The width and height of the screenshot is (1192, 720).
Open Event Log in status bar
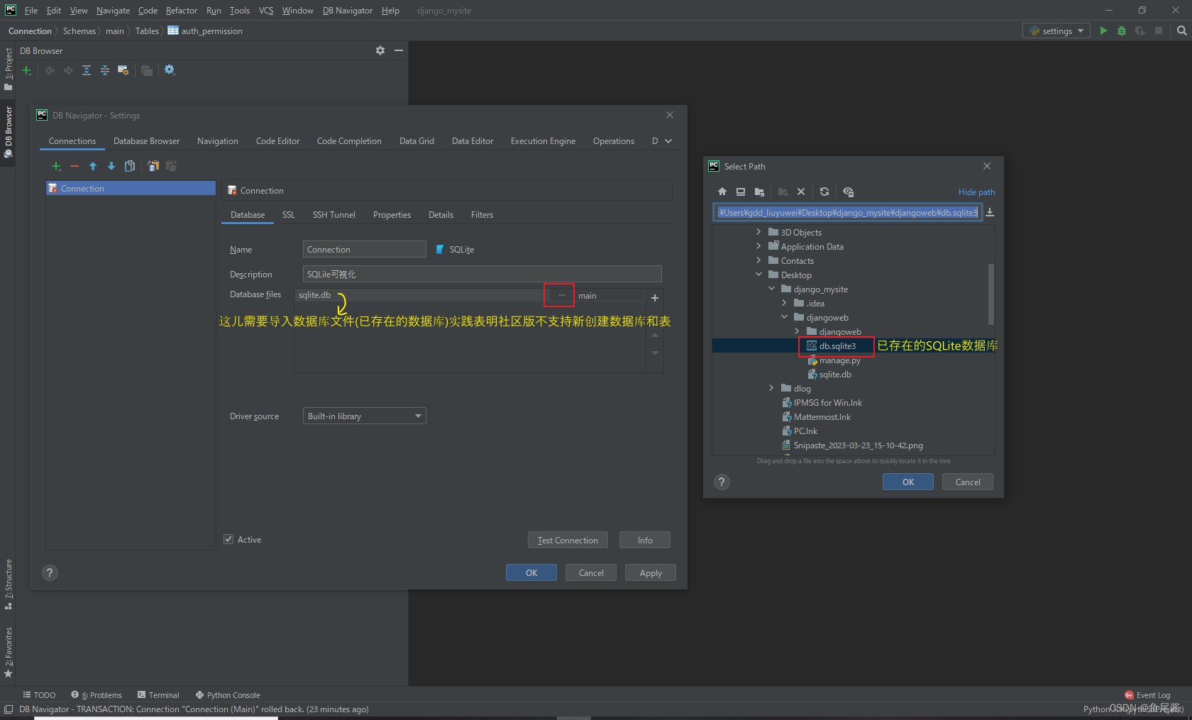pyautogui.click(x=1147, y=695)
